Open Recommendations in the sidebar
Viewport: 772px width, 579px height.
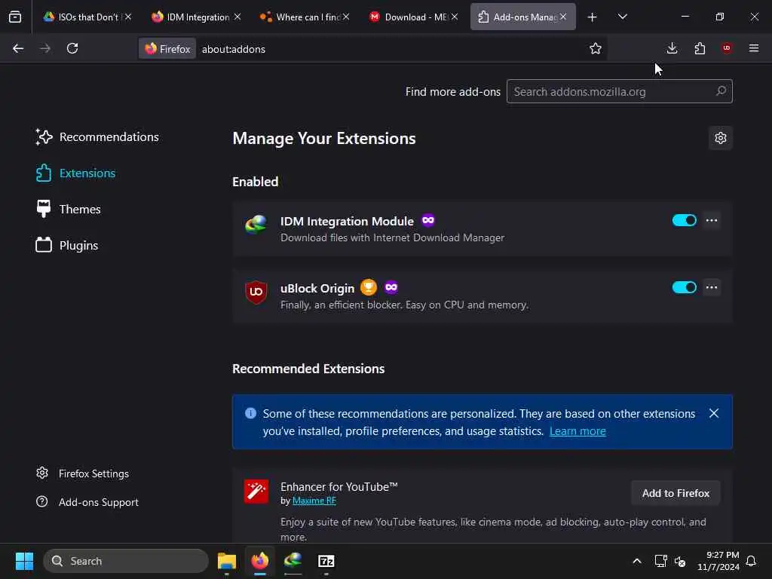pyautogui.click(x=97, y=137)
